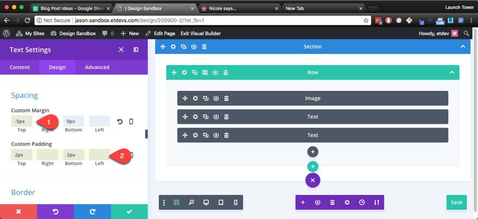Open editing history clock icon
The image size is (478, 219).
362,202
